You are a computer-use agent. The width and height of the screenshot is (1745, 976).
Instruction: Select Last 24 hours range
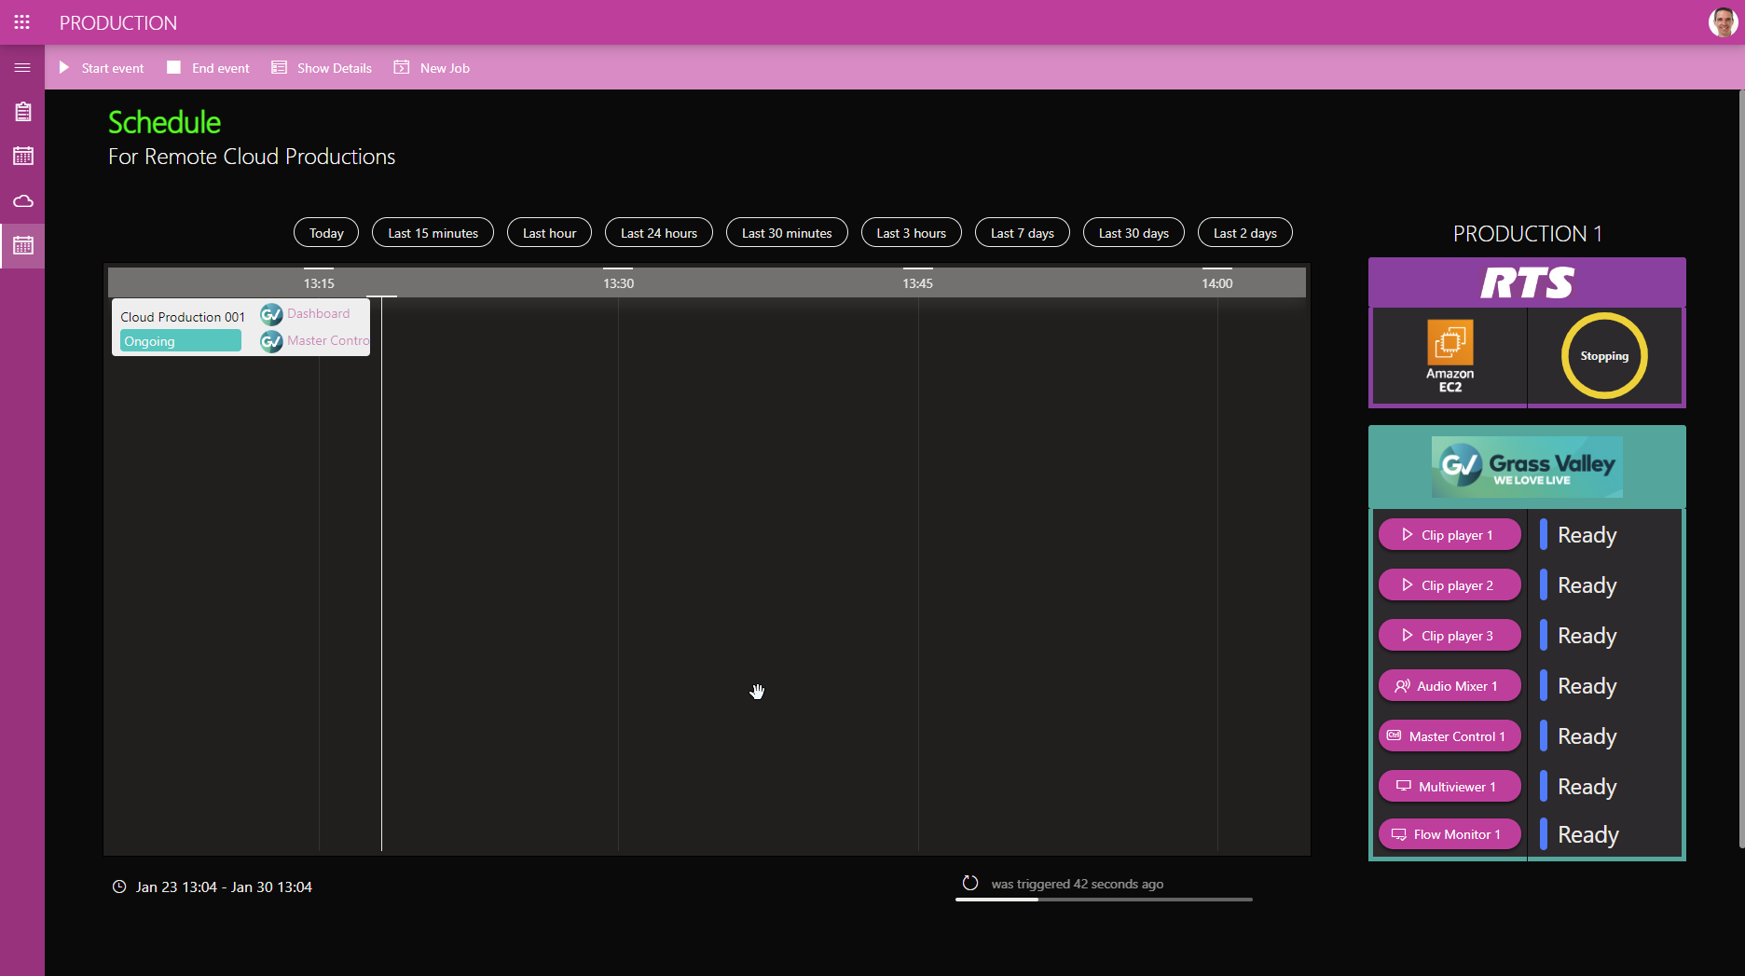(x=659, y=233)
